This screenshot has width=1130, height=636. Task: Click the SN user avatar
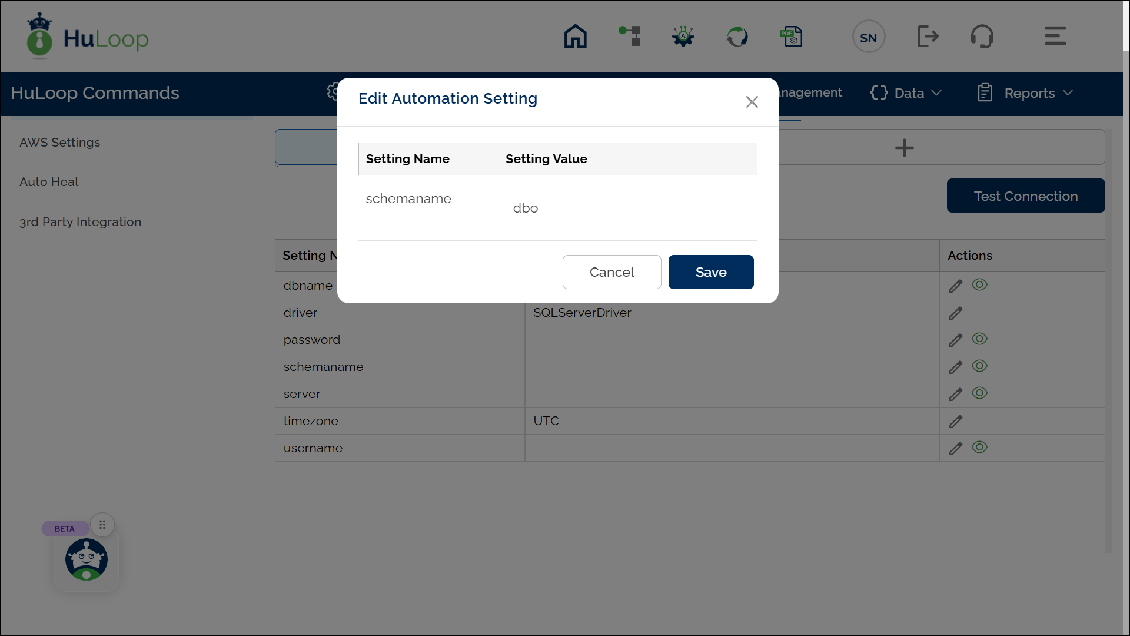click(x=869, y=37)
